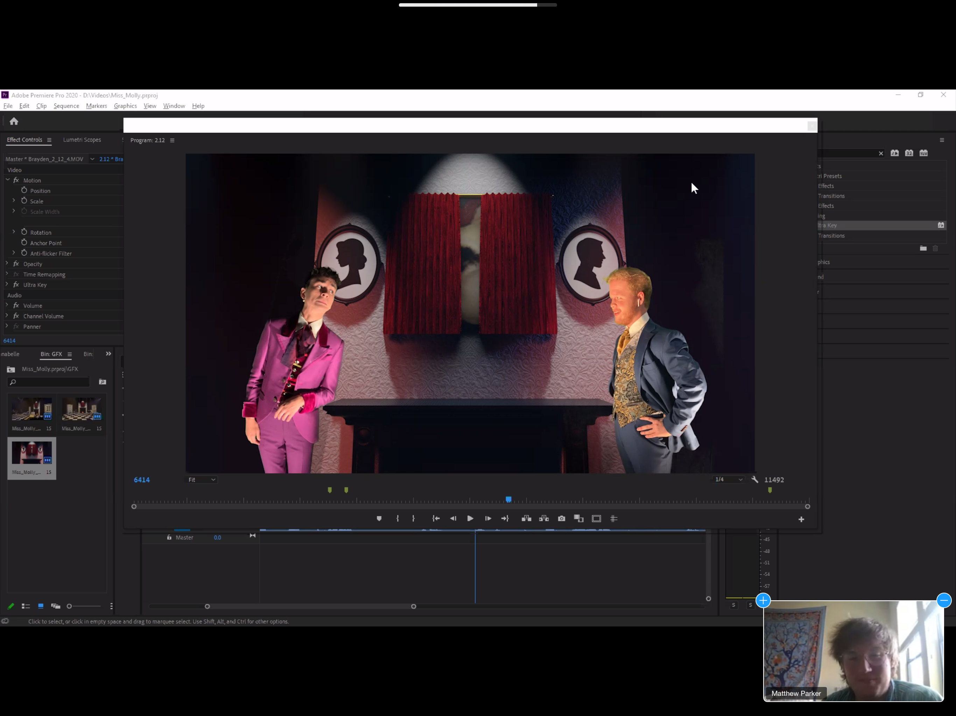Click the Lift button
The image size is (956, 716).
pos(526,519)
